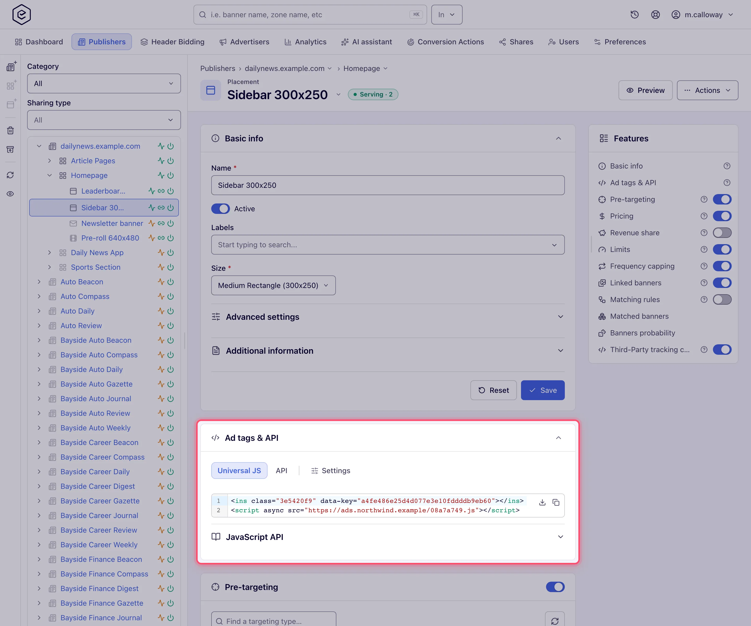751x626 pixels.
Task: Open the Analytics menu
Action: 305,42
